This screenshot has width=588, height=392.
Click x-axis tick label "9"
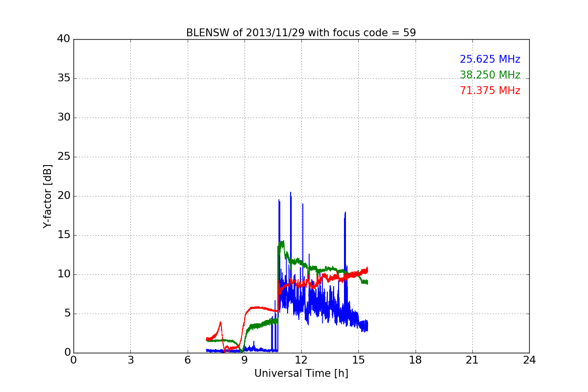pyautogui.click(x=245, y=360)
